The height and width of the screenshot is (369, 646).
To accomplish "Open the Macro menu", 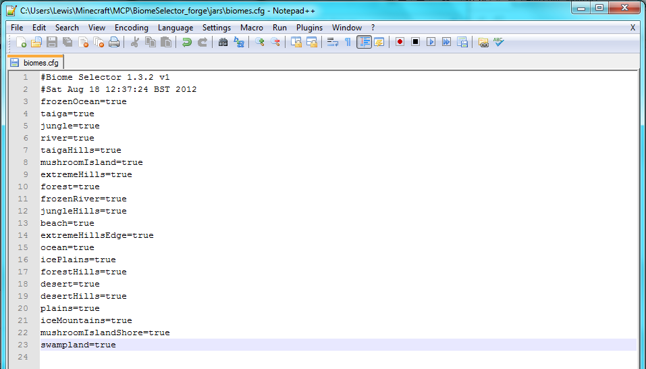I will coord(252,28).
